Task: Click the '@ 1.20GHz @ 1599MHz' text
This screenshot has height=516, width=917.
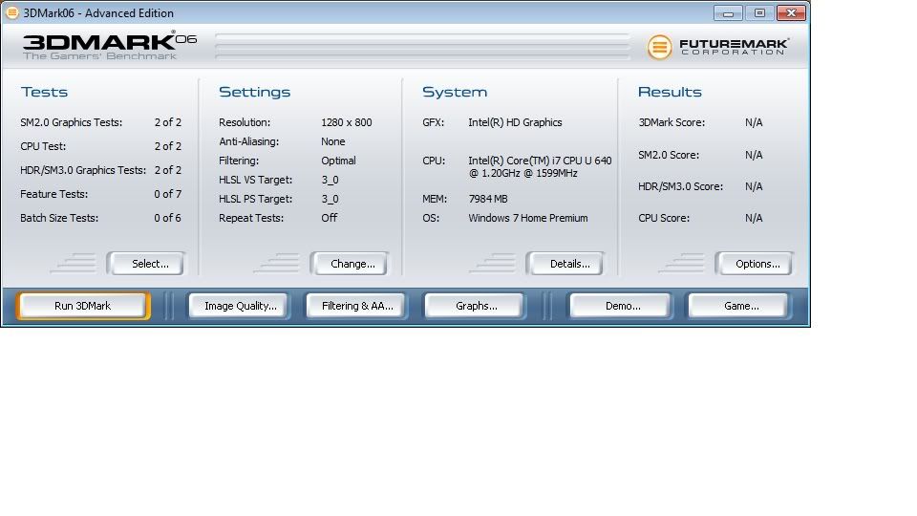Action: (522, 173)
